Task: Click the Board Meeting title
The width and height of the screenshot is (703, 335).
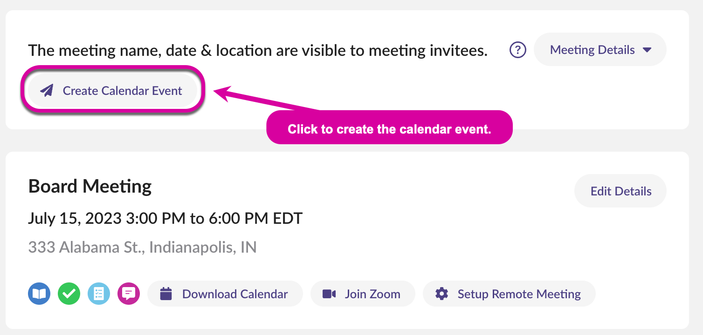Action: (90, 187)
